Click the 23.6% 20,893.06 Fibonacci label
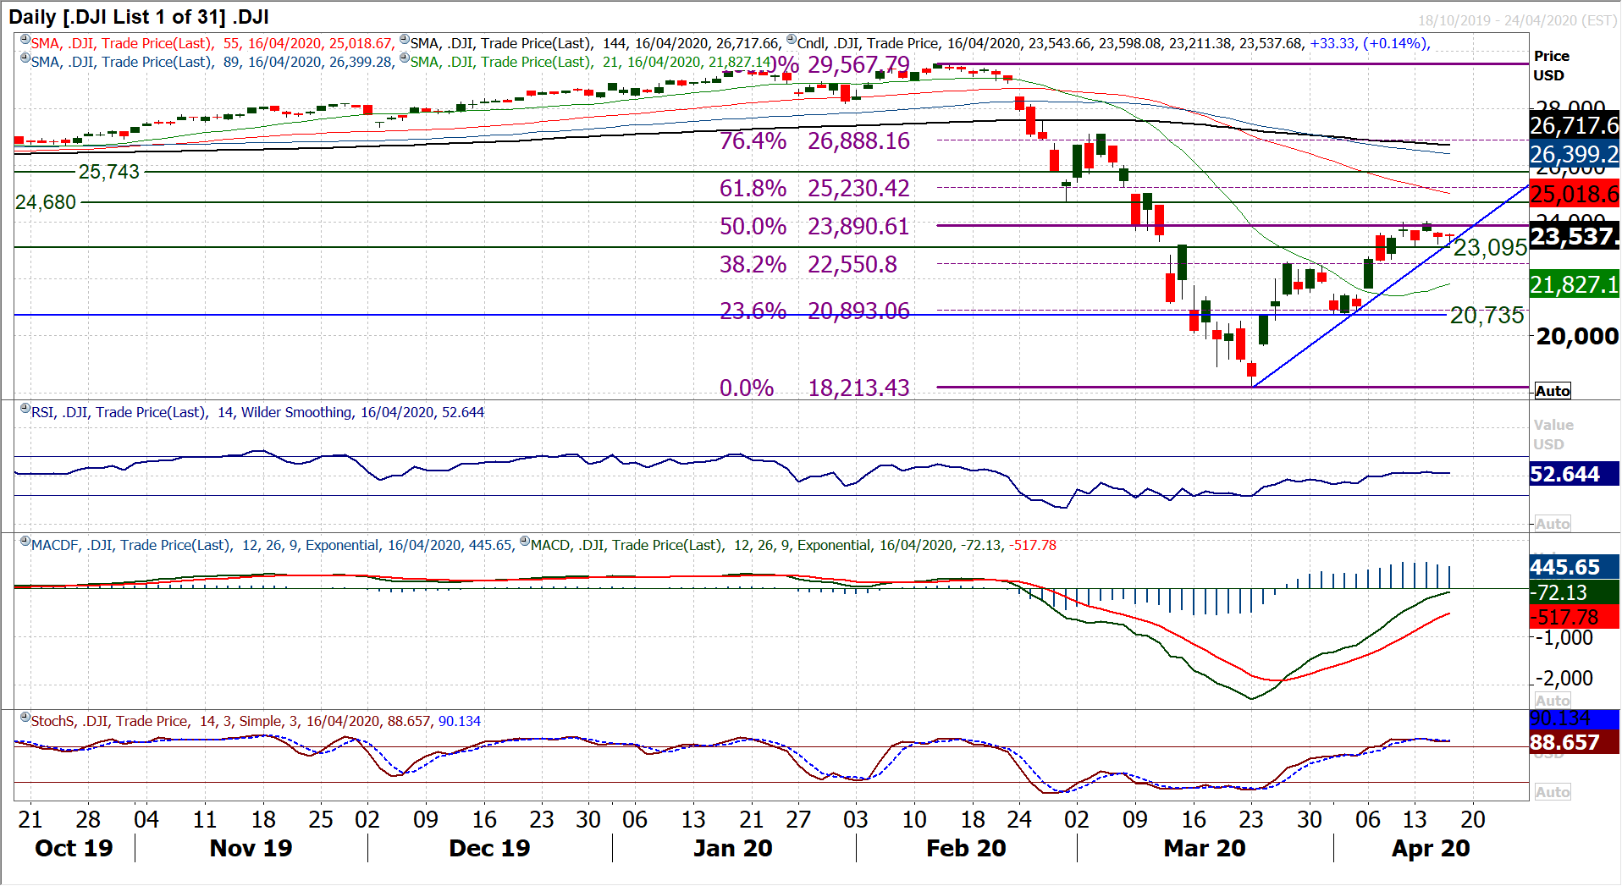Screen dimensions: 1622x886 coord(814,311)
